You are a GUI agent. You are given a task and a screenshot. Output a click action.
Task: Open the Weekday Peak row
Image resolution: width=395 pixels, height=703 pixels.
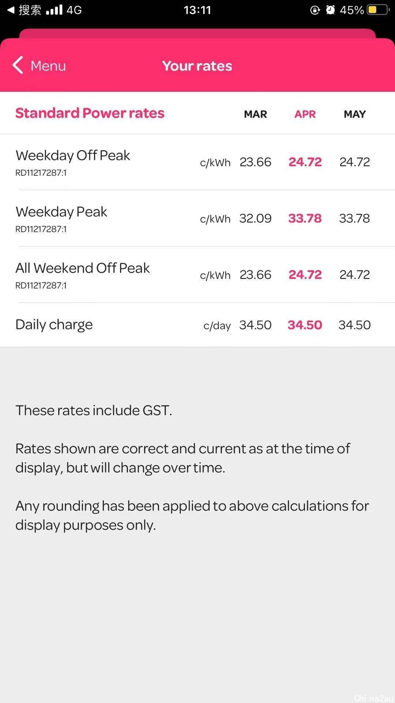[197, 218]
